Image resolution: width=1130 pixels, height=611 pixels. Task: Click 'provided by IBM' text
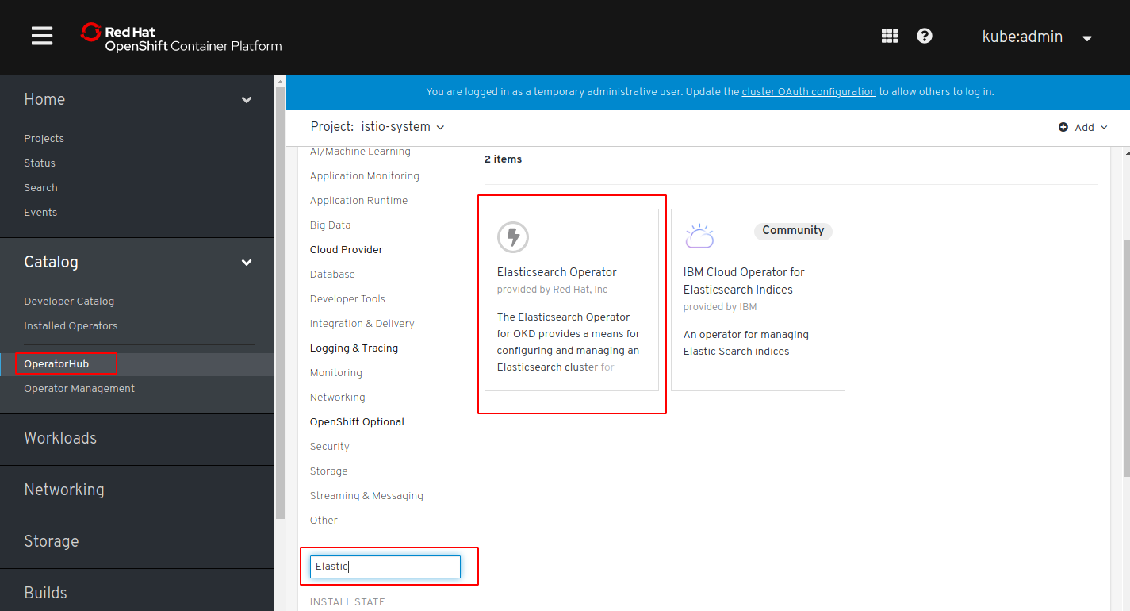pyautogui.click(x=720, y=307)
